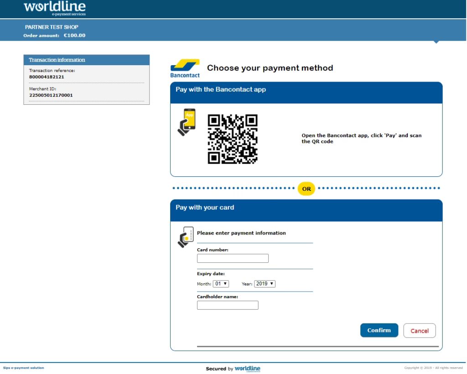Click the Merchant ID number 225005012170001
Viewport: 467px width, 374px height.
[x=51, y=95]
